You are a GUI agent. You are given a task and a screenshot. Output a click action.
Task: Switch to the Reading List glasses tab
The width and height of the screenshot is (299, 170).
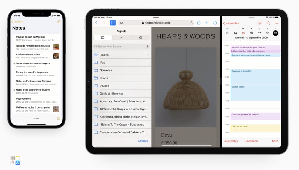[x=121, y=38]
